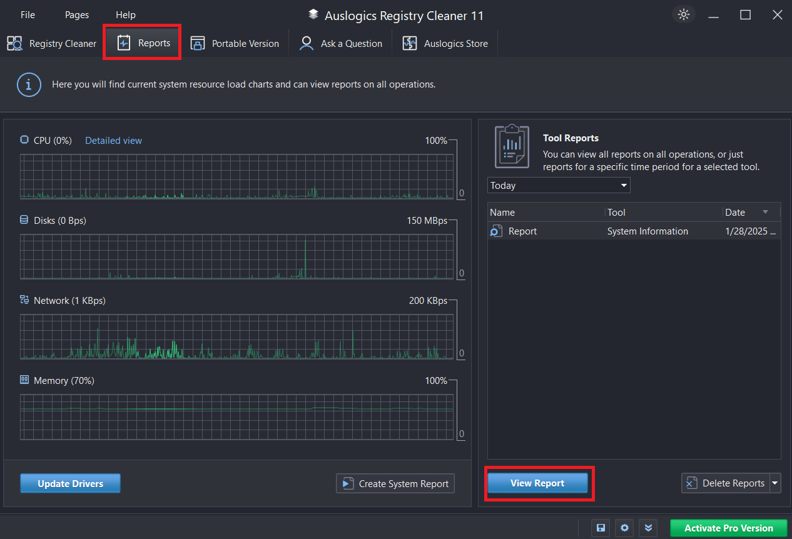Image resolution: width=792 pixels, height=539 pixels.
Task: Open settings gear in bottom bar
Action: pos(624,528)
